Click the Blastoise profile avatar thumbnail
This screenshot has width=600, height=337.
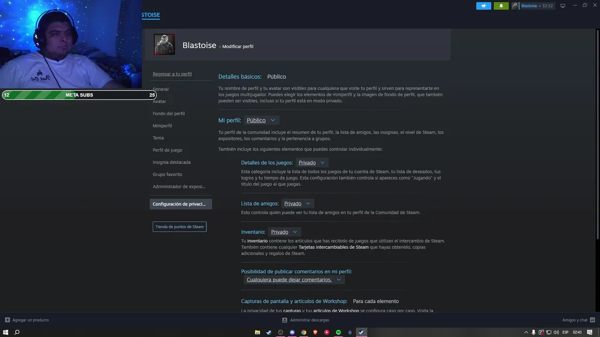[x=165, y=44]
